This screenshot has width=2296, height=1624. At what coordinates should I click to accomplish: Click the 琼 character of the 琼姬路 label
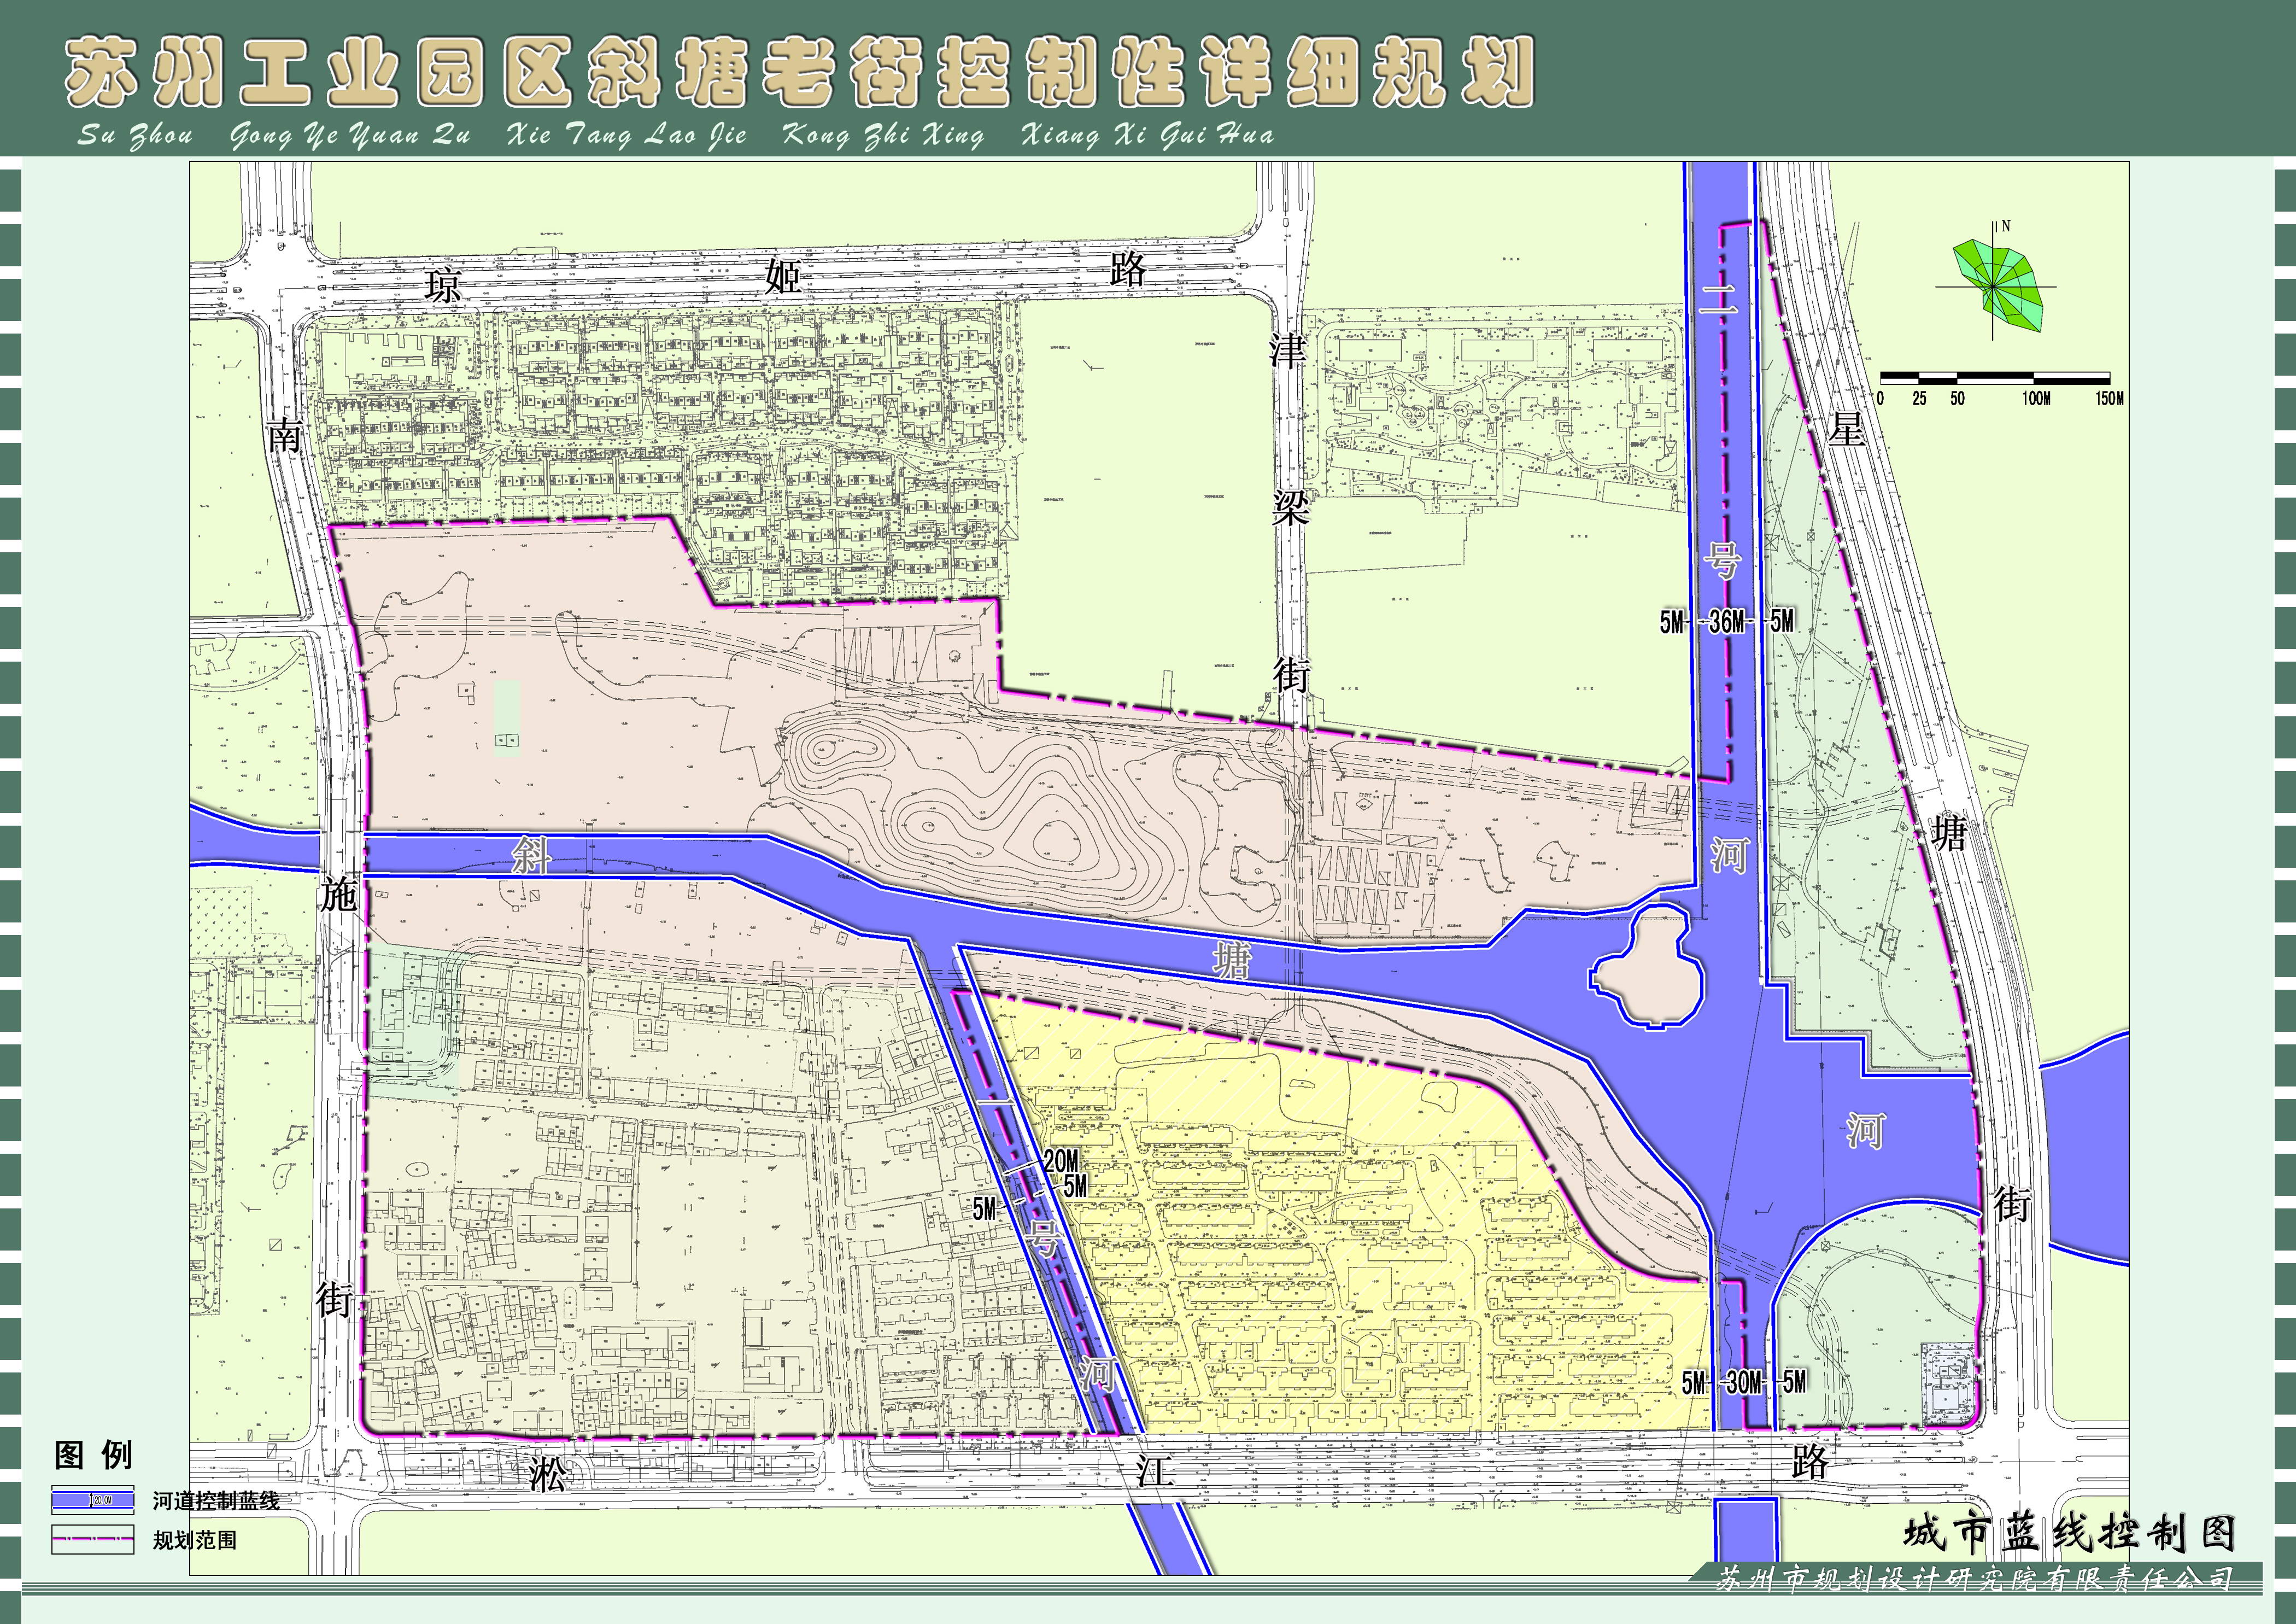coord(443,284)
